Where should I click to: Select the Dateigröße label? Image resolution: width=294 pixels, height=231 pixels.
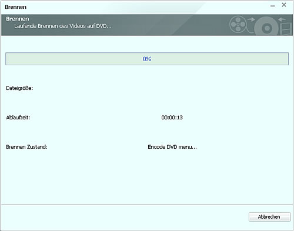19,88
